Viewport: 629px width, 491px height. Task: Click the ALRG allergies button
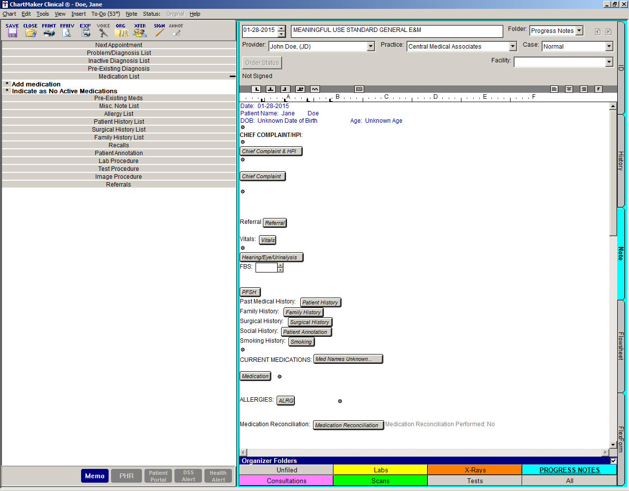pos(286,401)
